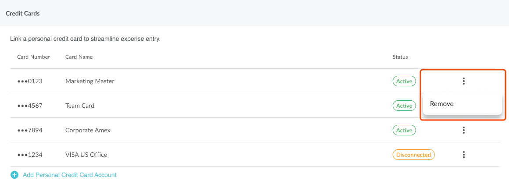Click the Add Personal Credit Card Account link
The height and width of the screenshot is (191, 509).
coord(70,175)
